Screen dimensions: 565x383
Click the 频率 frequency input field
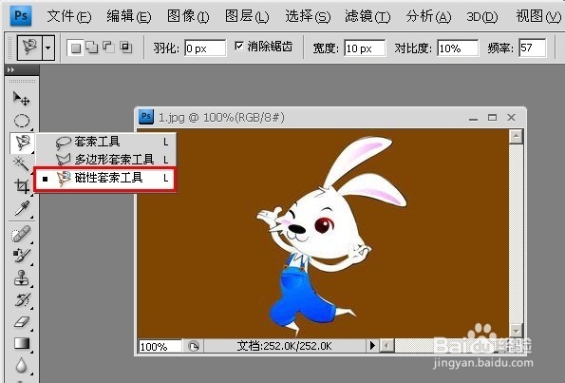[532, 48]
